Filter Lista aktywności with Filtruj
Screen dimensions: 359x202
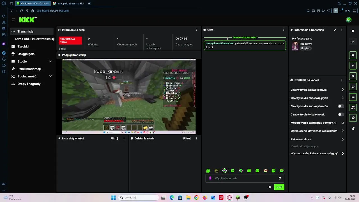click(114, 138)
